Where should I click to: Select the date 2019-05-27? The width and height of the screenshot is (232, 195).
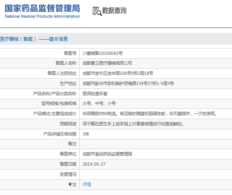pyautogui.click(x=94, y=164)
